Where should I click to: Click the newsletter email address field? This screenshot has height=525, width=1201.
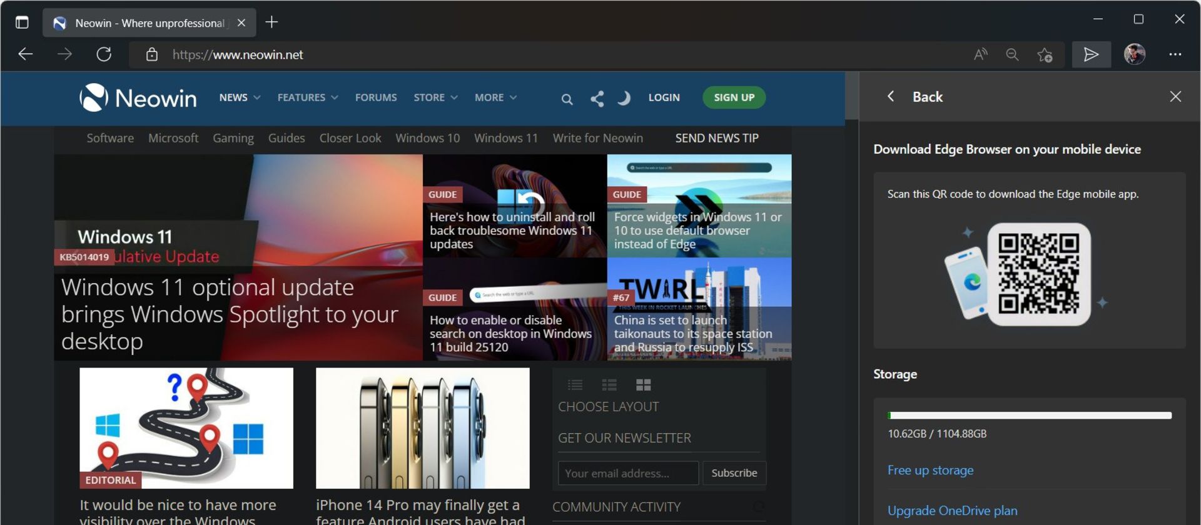[628, 473]
